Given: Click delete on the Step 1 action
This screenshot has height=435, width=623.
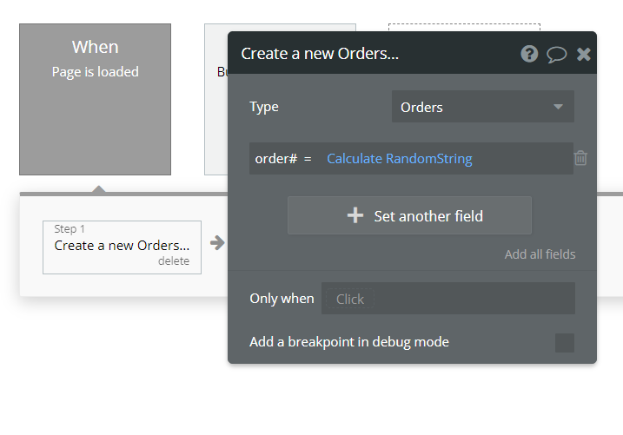Looking at the screenshot, I should [x=174, y=261].
